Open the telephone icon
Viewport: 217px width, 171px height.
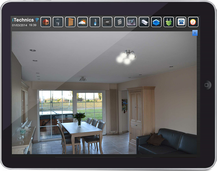pos(181,22)
